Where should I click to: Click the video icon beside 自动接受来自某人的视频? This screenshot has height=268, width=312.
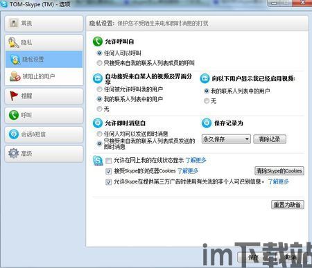(x=98, y=78)
